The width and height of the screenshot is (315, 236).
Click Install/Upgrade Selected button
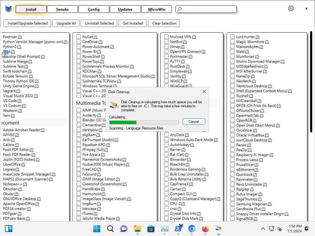point(27,23)
